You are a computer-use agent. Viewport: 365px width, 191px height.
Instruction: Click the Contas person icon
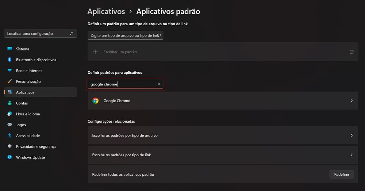tap(9, 103)
